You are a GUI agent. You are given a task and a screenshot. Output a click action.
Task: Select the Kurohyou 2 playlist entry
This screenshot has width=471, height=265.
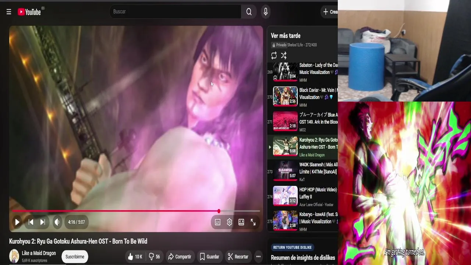tap(302, 147)
